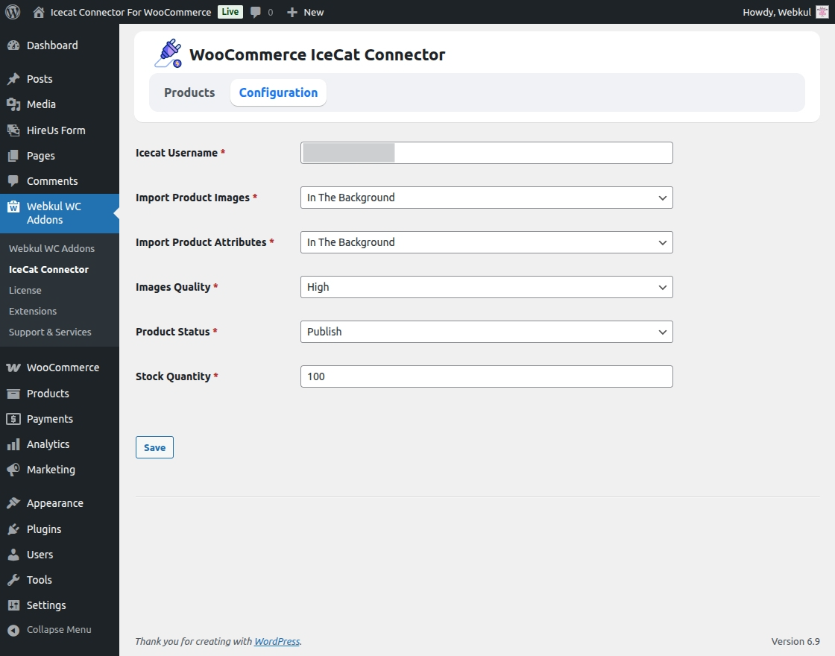Select the Configuration tab
This screenshot has width=835, height=656.
[278, 92]
